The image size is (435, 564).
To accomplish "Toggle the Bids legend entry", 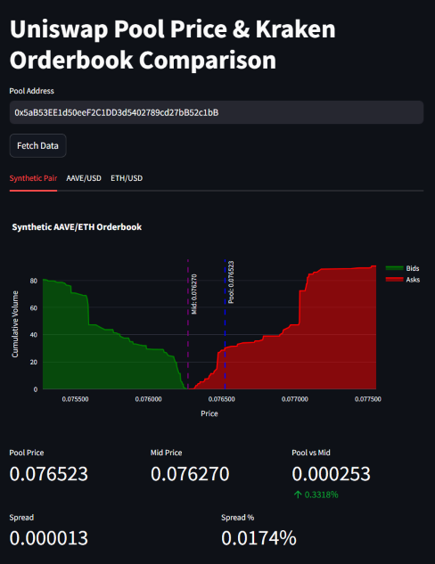I will click(x=402, y=268).
